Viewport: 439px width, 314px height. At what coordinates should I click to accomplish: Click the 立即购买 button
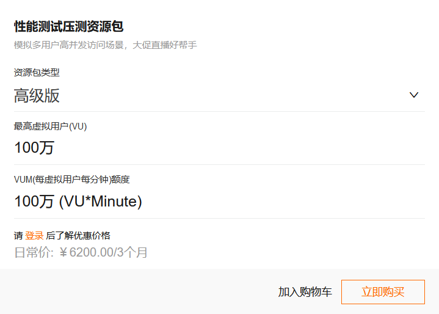click(x=383, y=292)
